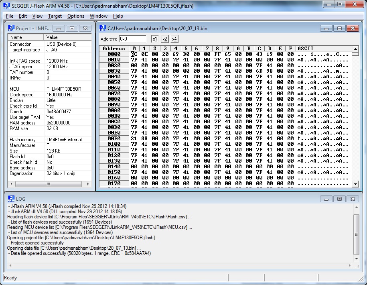Click the Clock speed value '16000000 Hz'

point(59,95)
